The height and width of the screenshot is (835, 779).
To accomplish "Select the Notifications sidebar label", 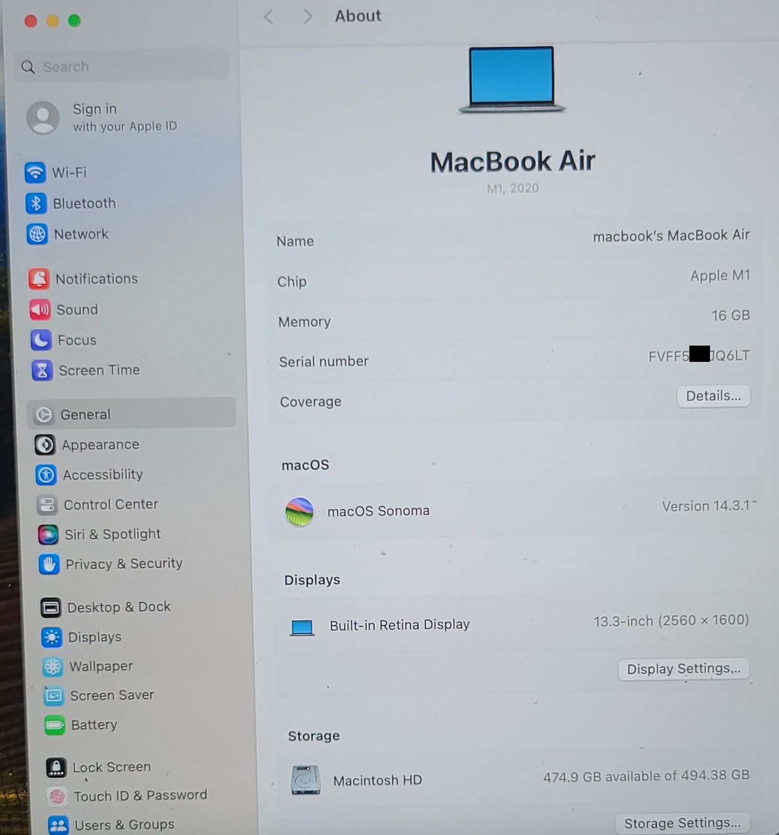I will (x=97, y=279).
